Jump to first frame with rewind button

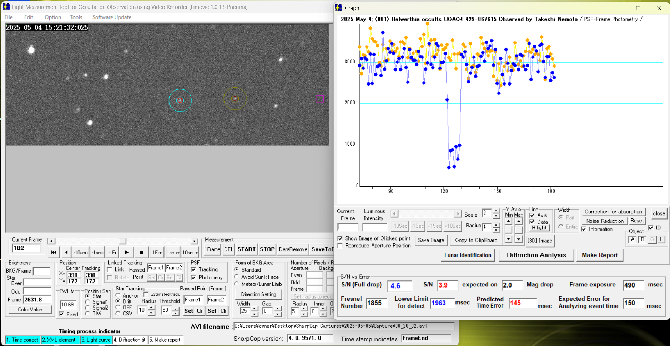coord(54,252)
